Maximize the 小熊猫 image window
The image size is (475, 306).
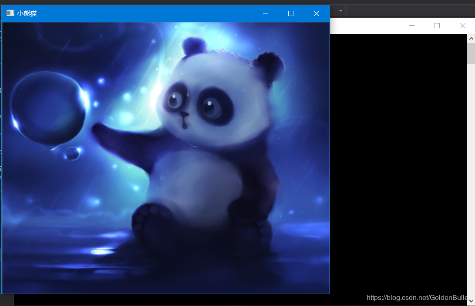click(291, 13)
